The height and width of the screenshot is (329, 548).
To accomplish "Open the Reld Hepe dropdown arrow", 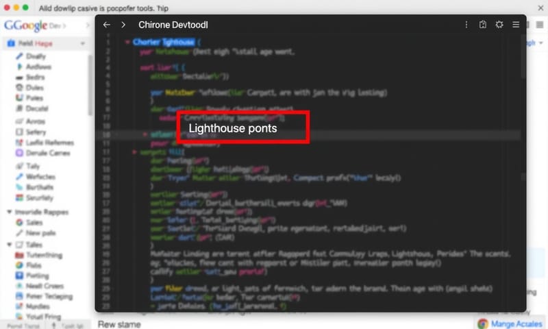I will [x=82, y=43].
